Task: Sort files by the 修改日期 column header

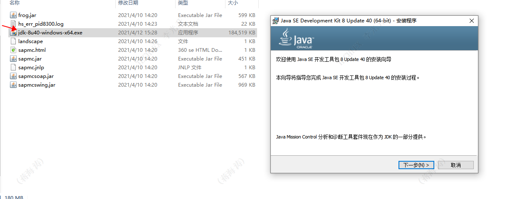Action: click(128, 3)
